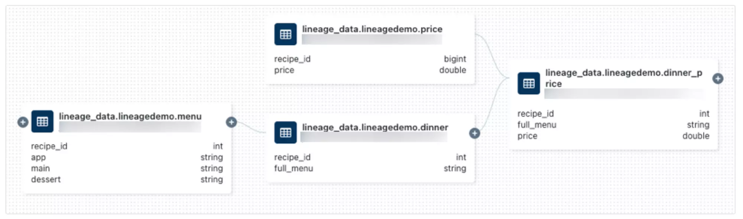Open lineage_data.lineagedemo.price table title
Viewport: 743px width, 219px height.
tap(372, 29)
